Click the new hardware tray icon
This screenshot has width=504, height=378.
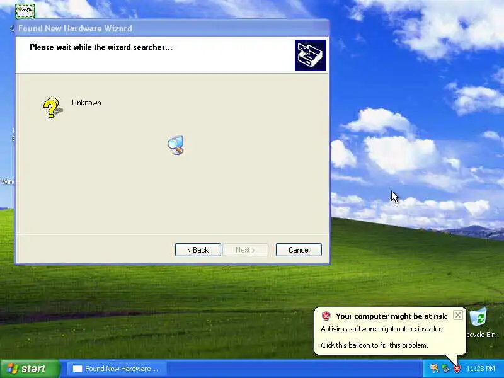pyautogui.click(x=434, y=369)
